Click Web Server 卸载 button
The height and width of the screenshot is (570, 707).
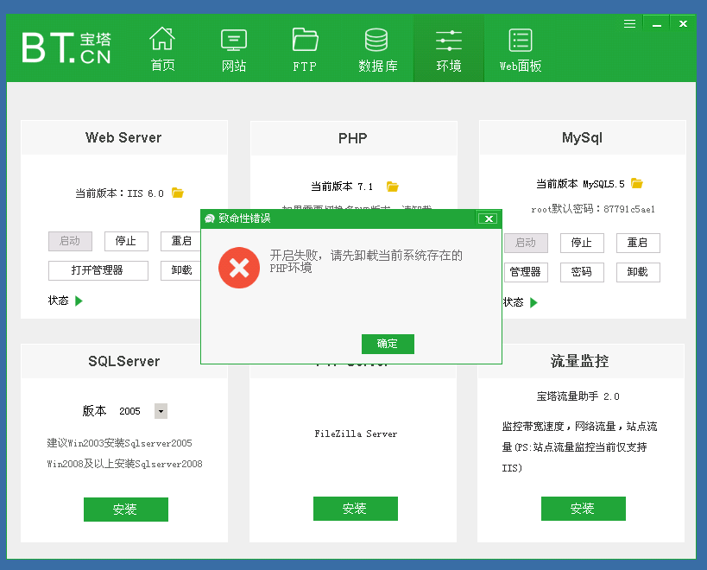(180, 270)
